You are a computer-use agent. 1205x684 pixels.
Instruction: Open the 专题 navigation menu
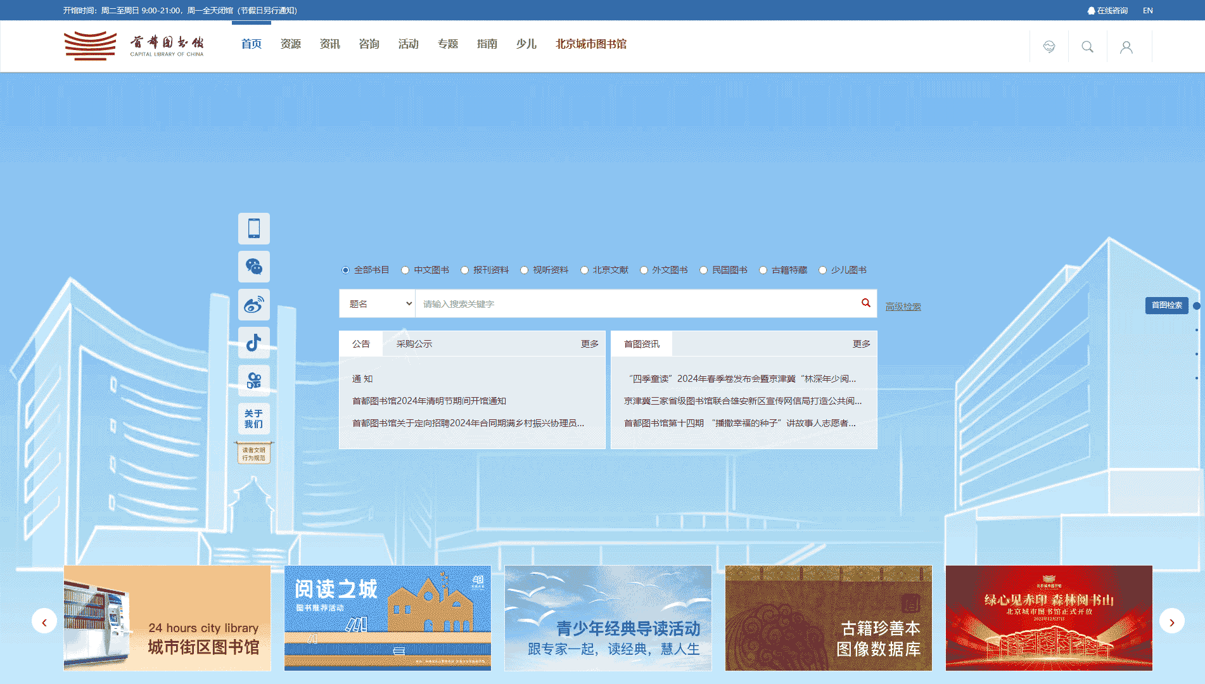coord(448,44)
